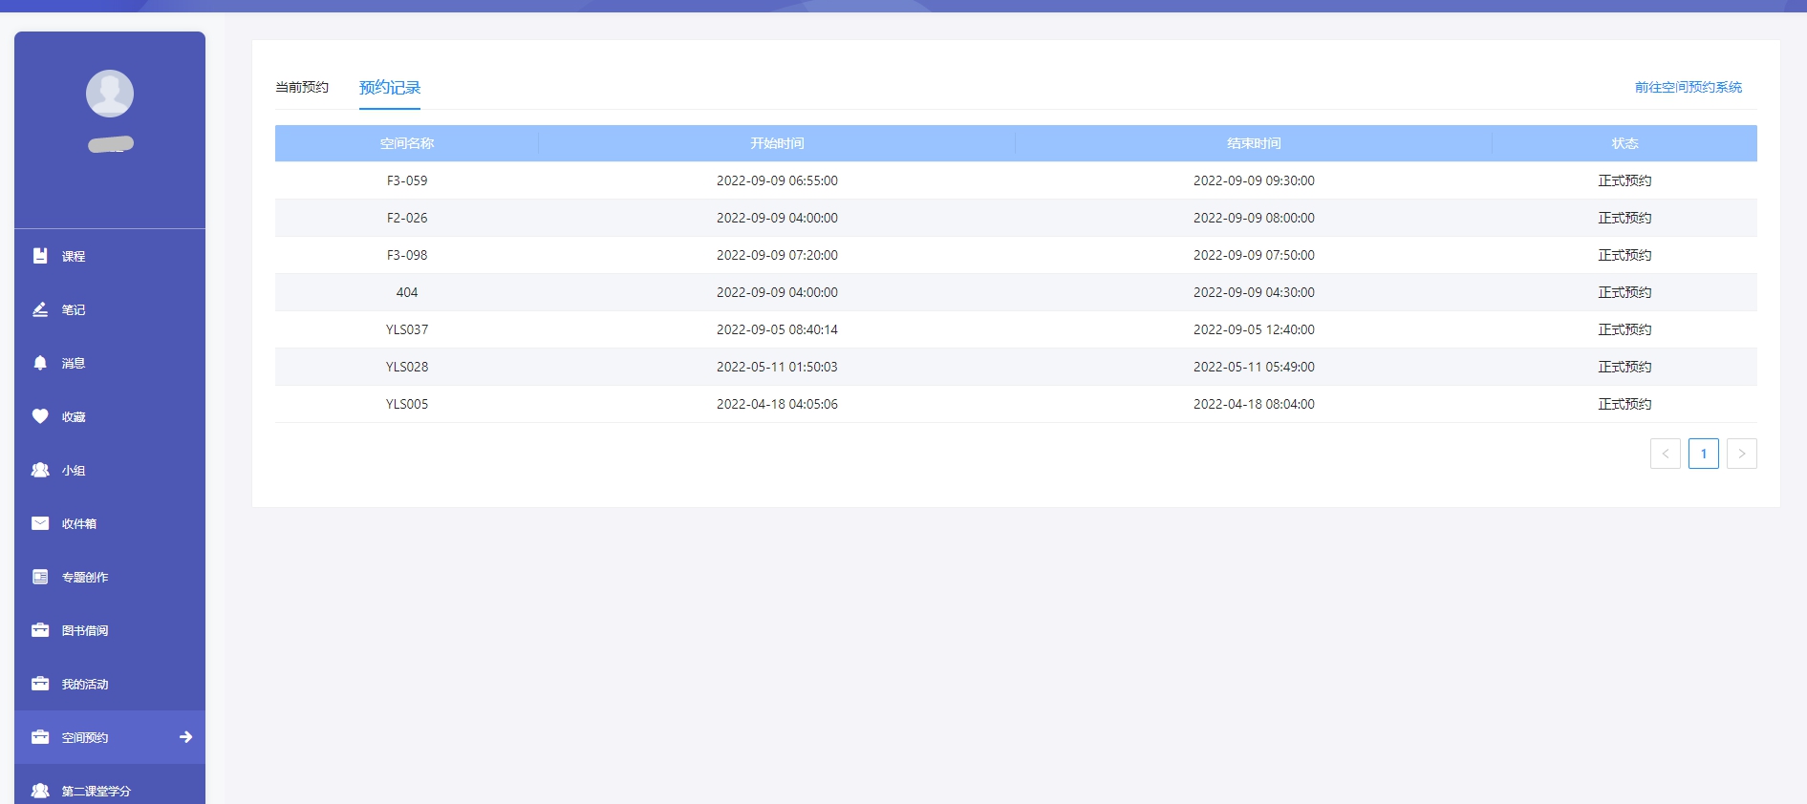The width and height of the screenshot is (1807, 804).
Task: Open the 前往空间预约系统 link
Action: [1689, 87]
